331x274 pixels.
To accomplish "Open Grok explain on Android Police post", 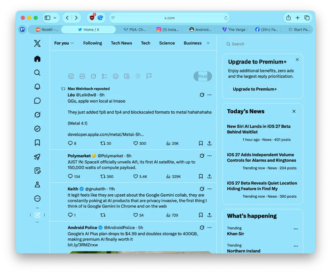I will [x=202, y=227].
